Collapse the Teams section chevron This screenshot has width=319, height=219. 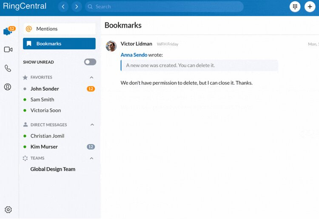coord(91,158)
